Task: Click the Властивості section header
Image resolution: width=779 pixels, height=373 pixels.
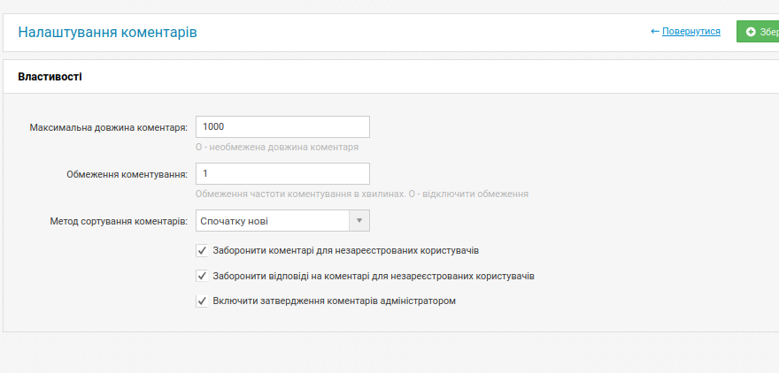Action: [x=50, y=77]
